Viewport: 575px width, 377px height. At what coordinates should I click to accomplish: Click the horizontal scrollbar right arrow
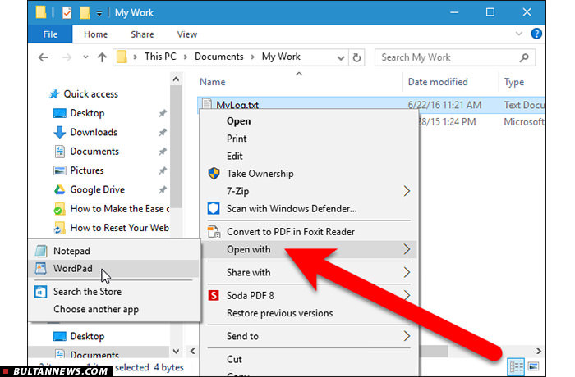(538, 351)
